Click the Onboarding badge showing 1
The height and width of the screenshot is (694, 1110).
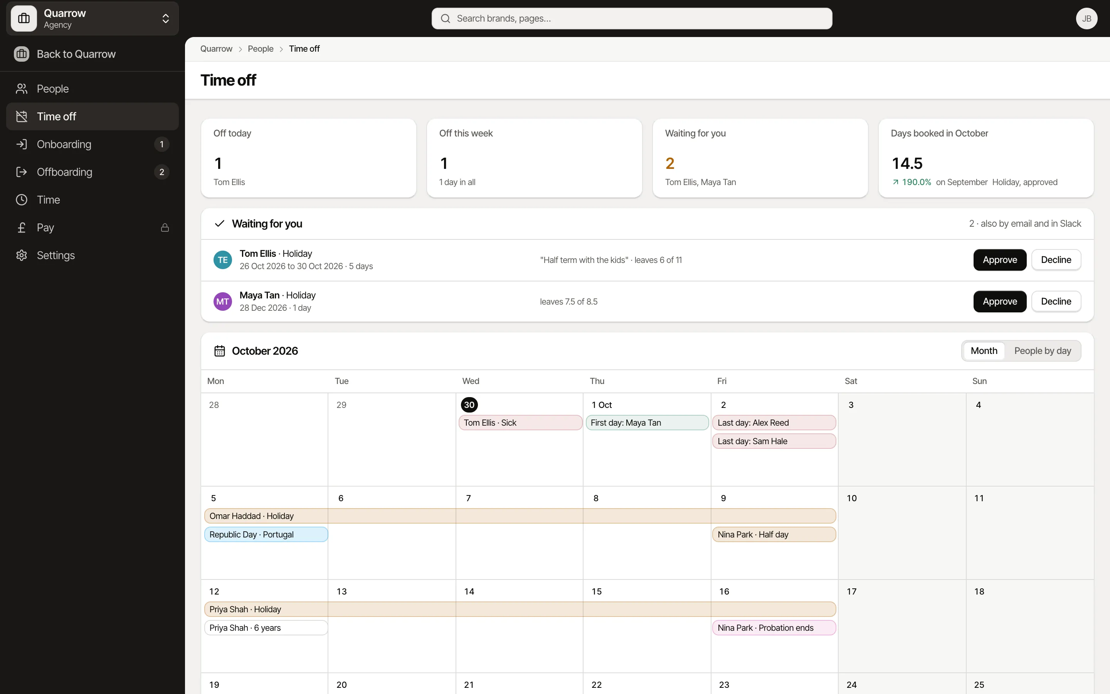click(161, 144)
